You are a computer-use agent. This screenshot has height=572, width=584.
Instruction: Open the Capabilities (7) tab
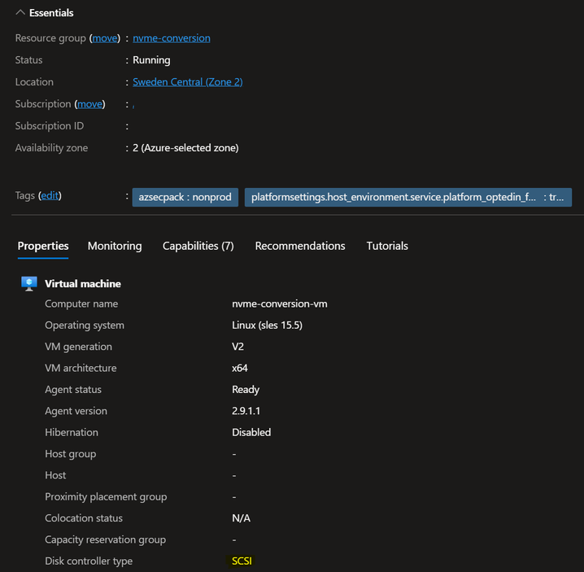click(x=198, y=246)
